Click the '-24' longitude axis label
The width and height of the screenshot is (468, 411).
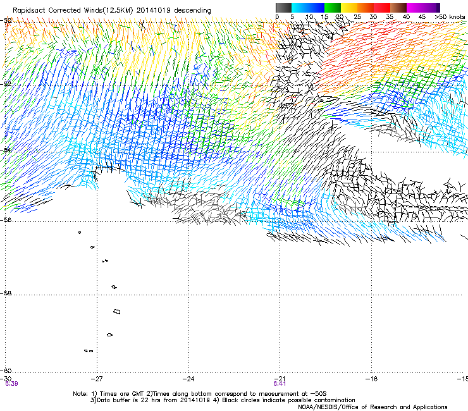pos(188,379)
